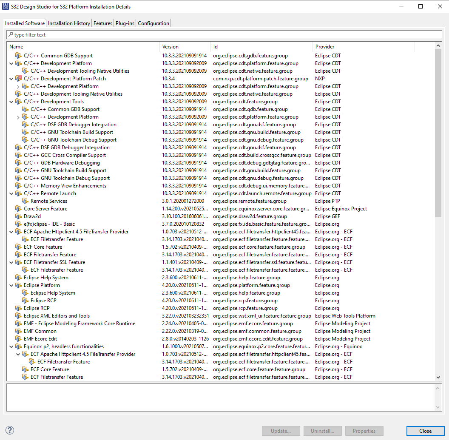
Task: Click the application icon in the title bar
Action: 6,6
